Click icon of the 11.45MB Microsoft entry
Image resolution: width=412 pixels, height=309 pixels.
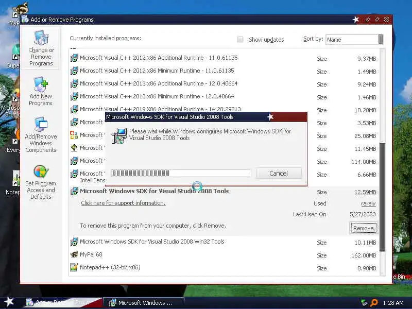74,148
